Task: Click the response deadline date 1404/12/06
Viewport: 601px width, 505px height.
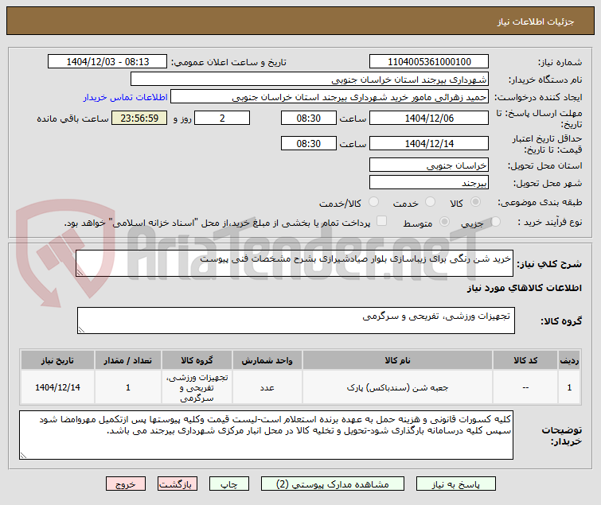Action: (x=429, y=118)
